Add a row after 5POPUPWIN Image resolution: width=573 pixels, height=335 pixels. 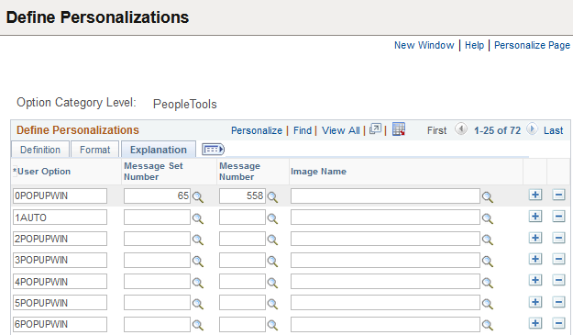click(535, 302)
